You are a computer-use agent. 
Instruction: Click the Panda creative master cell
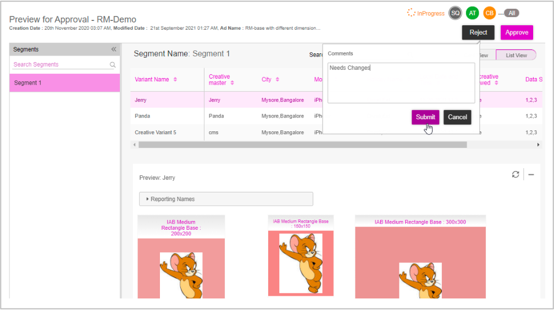(x=216, y=116)
